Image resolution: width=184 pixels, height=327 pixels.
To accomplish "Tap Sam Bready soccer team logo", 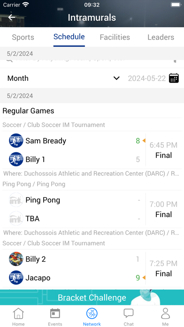I will pyautogui.click(x=16, y=140).
